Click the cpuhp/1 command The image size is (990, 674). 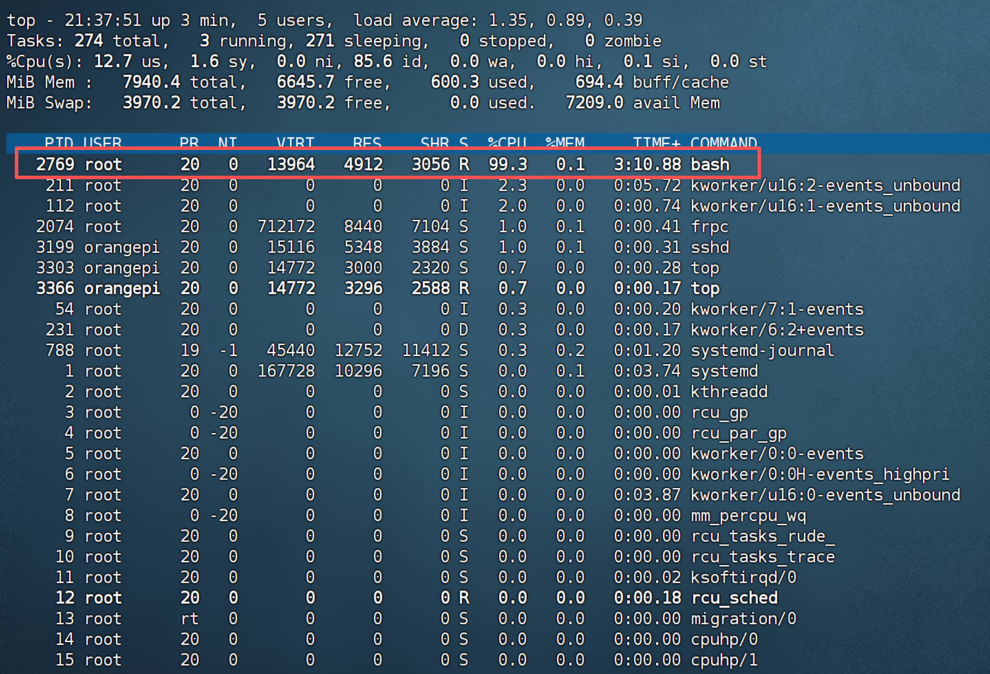coord(724,660)
